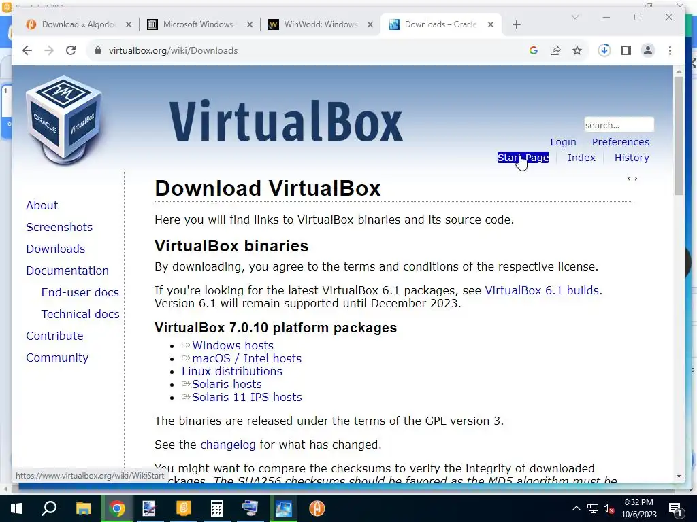Click VirtualBox 6.1 builds link

click(542, 290)
